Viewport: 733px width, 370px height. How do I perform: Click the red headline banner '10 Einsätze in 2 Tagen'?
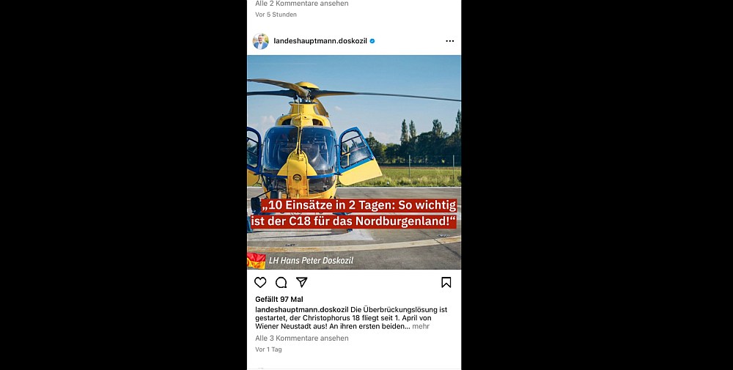[353, 213]
